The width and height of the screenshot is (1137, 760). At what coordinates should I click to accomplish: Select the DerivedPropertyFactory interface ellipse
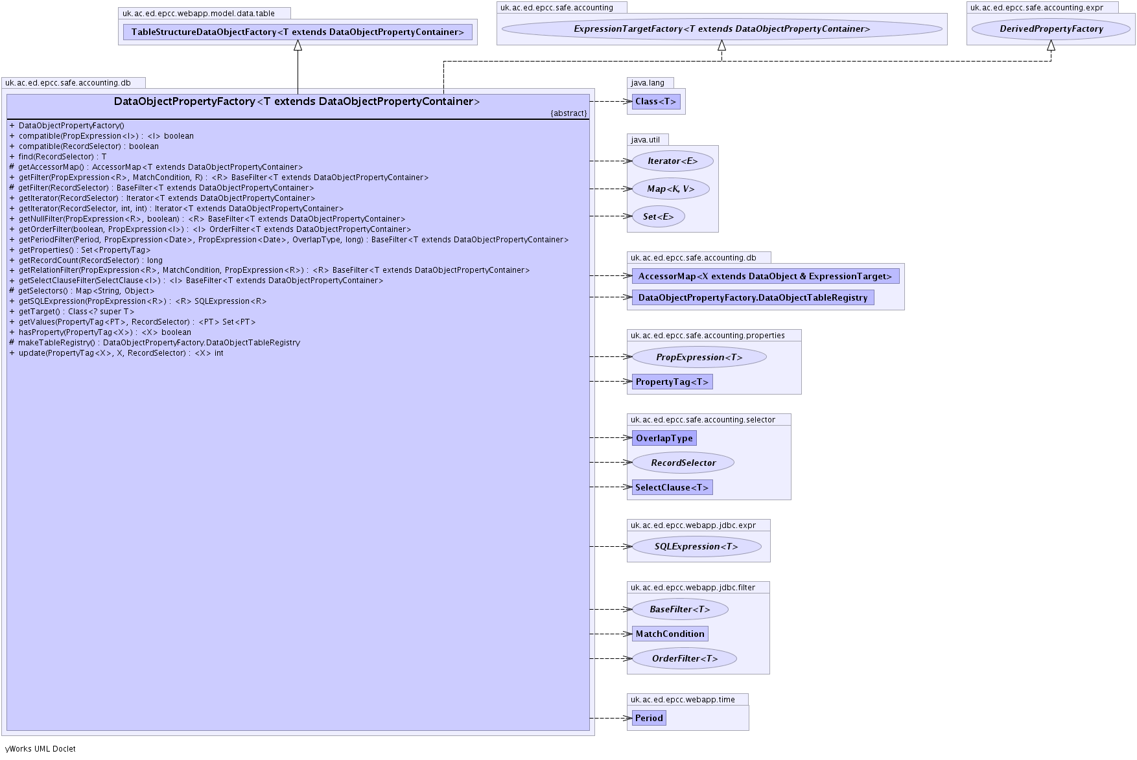1051,29
